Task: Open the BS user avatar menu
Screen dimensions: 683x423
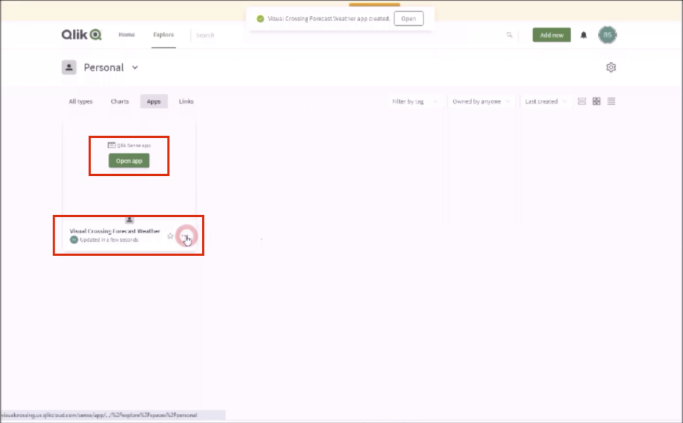Action: [607, 35]
